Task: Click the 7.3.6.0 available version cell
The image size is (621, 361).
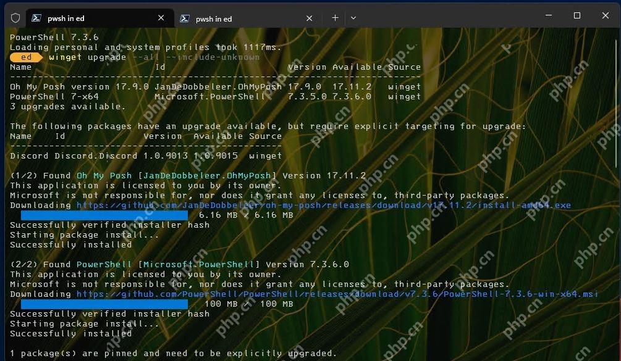Action: [352, 96]
